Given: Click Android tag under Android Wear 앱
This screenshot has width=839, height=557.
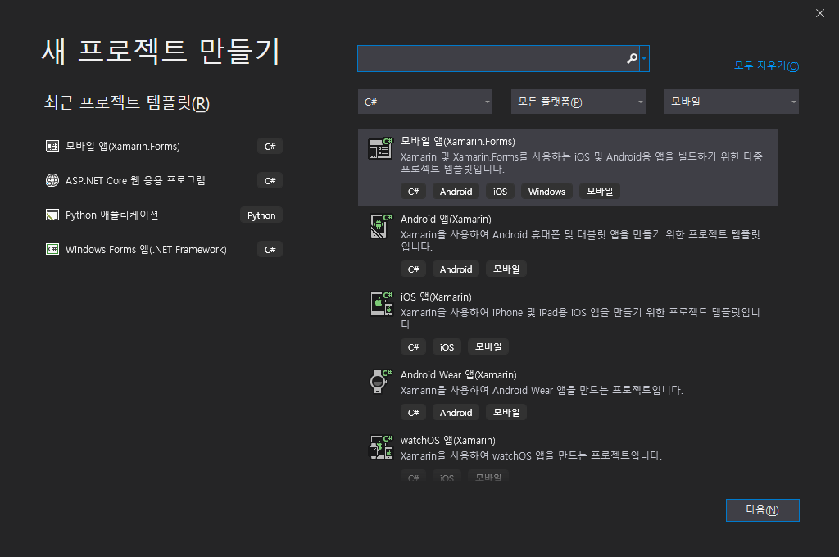Looking at the screenshot, I should click(456, 413).
